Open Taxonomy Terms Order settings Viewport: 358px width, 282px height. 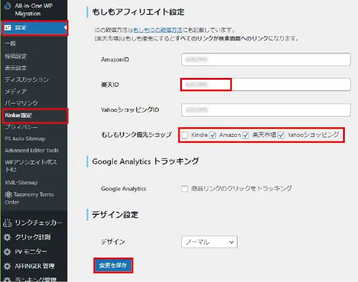click(29, 198)
